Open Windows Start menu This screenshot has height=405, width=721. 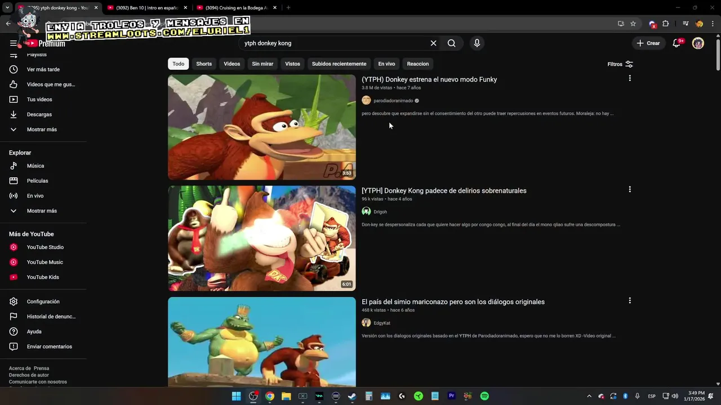(x=237, y=396)
